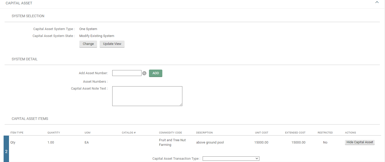The height and width of the screenshot is (162, 385).
Task: Click the Restricted column header
Action: coord(325,133)
